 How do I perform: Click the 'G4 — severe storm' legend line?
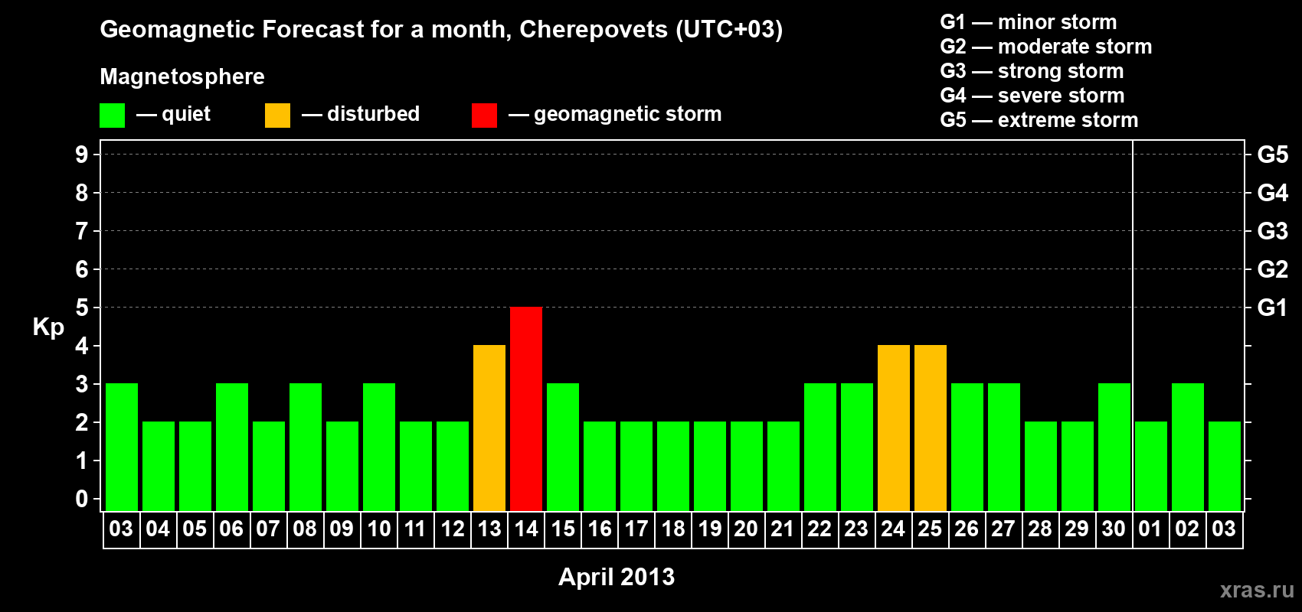tap(1032, 96)
